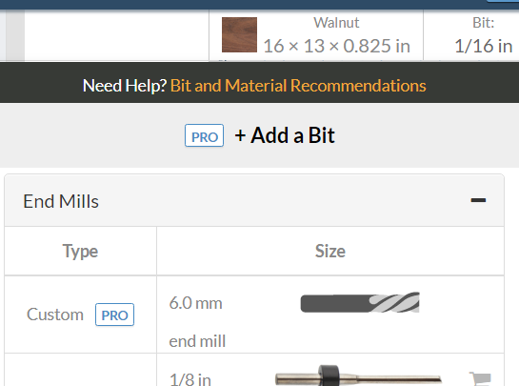The width and height of the screenshot is (519, 386).
Task: Select the Custom bit type row
Action: 254,315
